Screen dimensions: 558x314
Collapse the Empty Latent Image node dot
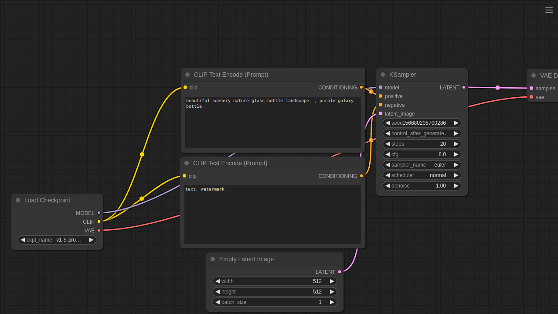213,259
